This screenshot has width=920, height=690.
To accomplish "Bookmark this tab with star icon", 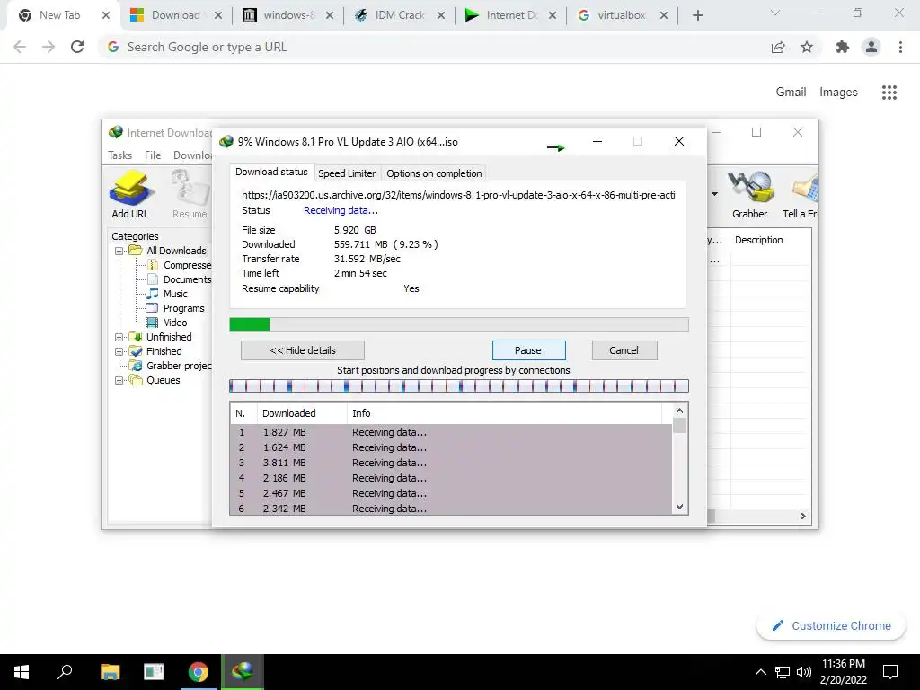I will [x=807, y=47].
